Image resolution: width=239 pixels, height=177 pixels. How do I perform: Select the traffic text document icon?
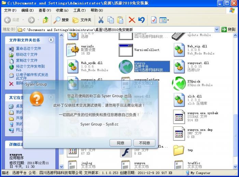[179, 165]
